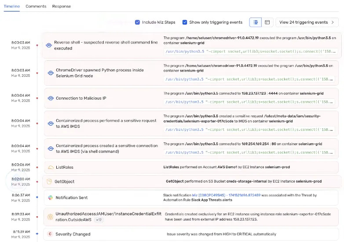Screen dimensions: 344x242
Task: Click the ListRoles cloud icon
Action: pos(51,167)
